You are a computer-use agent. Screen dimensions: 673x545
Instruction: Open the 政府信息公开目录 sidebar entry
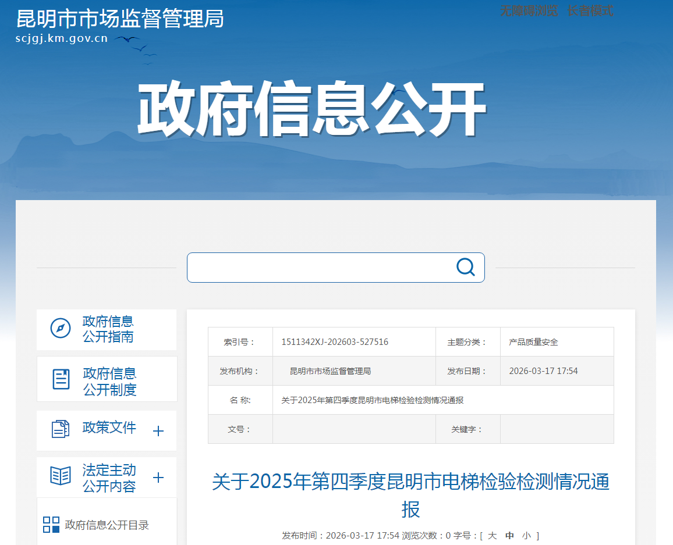(x=107, y=525)
